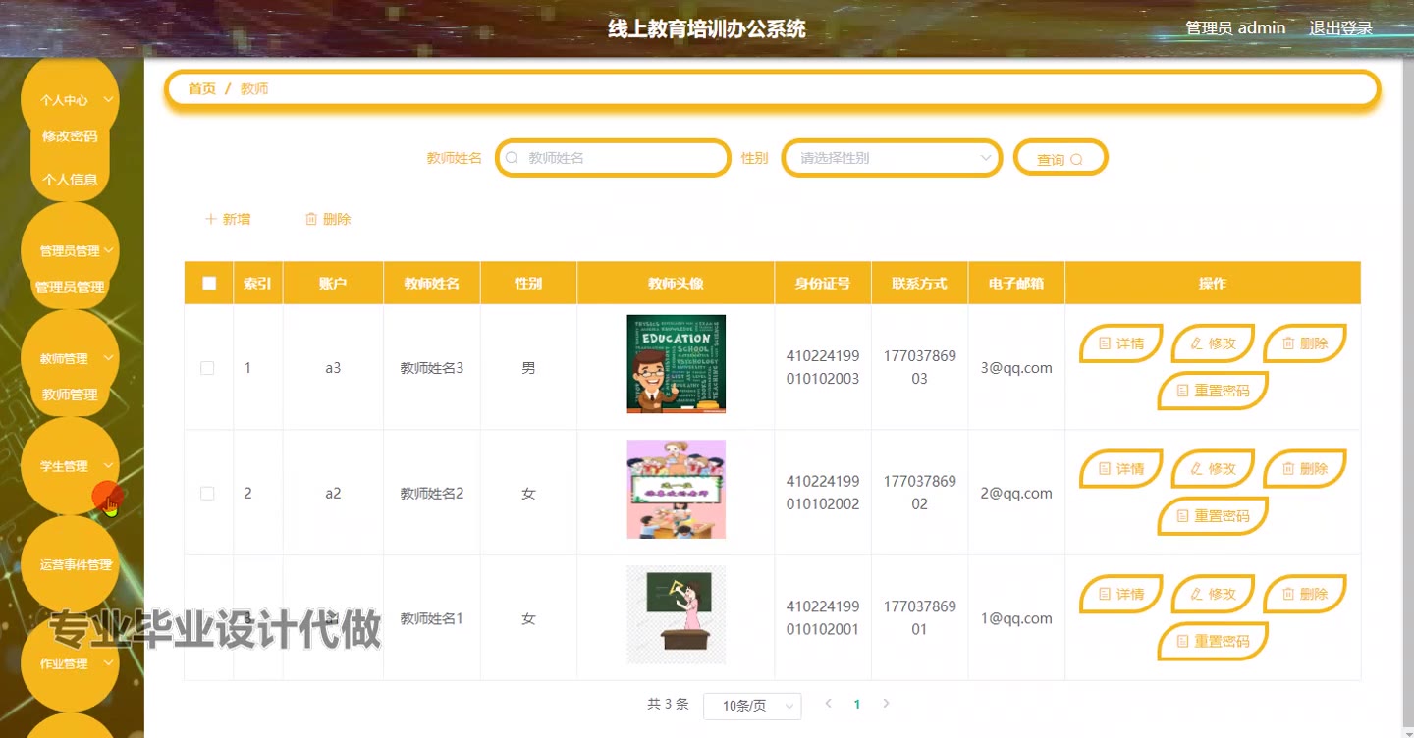
Task: Click page number 1 in pagination
Action: [857, 704]
